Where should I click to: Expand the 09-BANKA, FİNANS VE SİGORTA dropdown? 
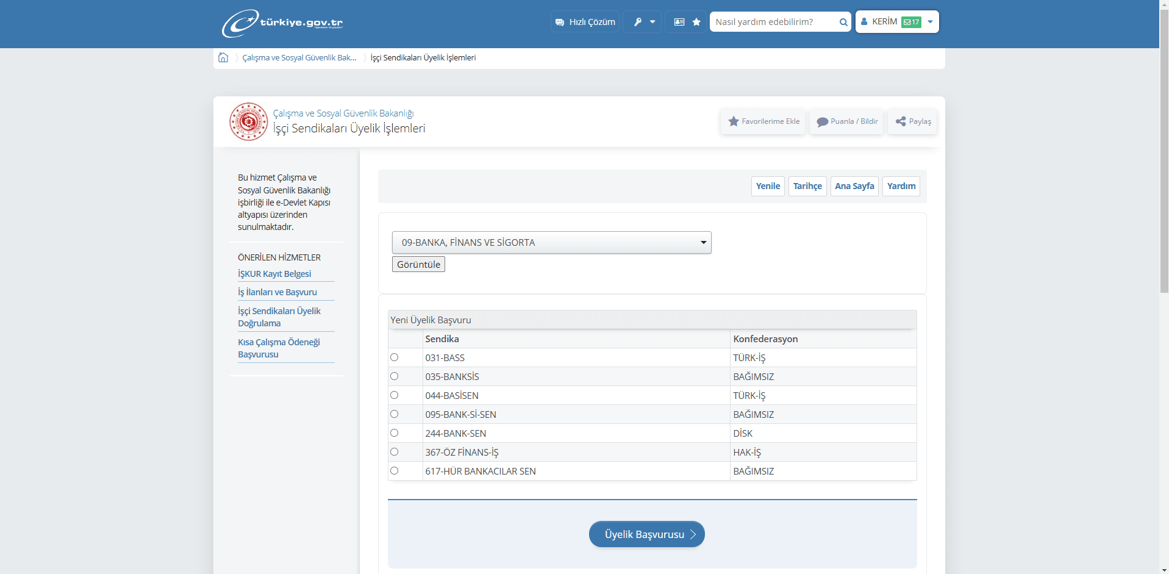point(552,242)
